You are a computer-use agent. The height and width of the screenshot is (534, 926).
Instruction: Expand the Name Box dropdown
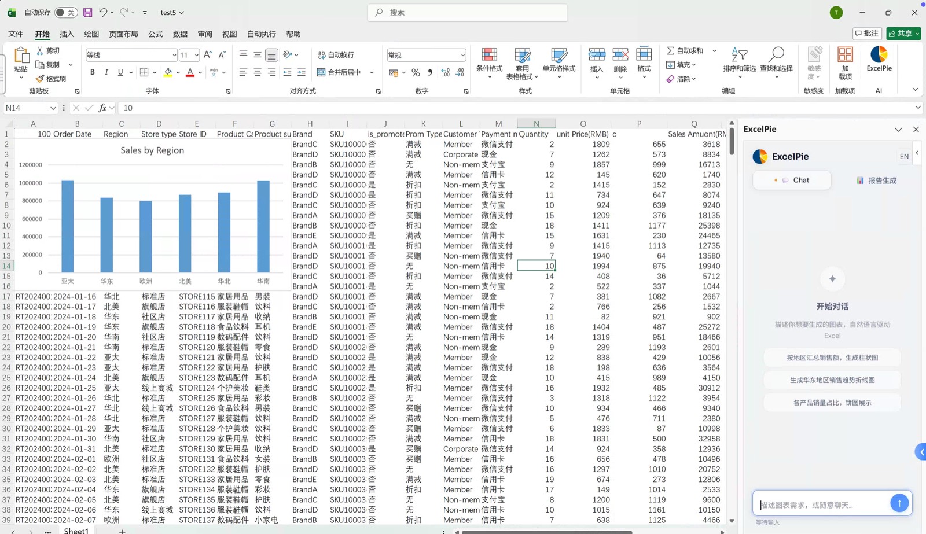(53, 108)
